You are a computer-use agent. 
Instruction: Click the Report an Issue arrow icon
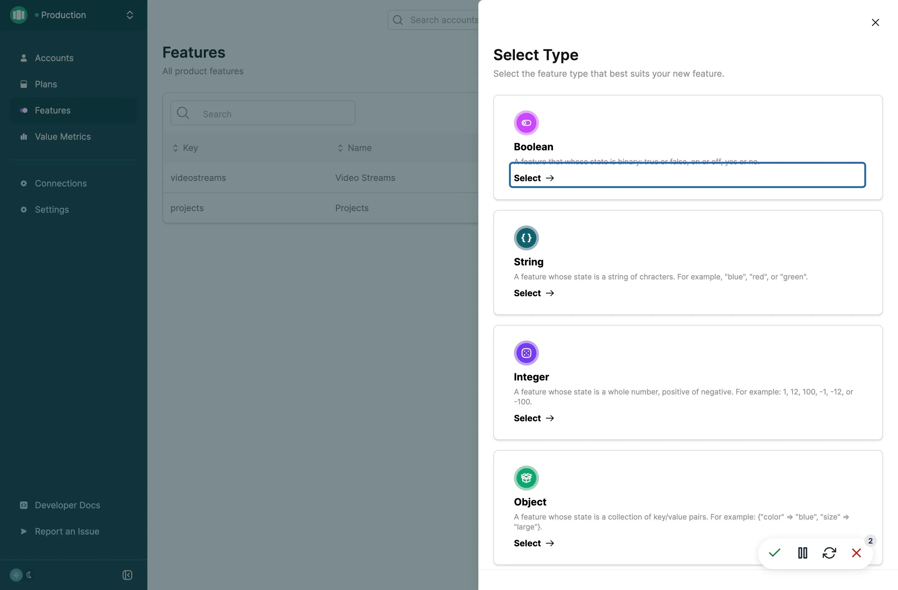[x=23, y=531]
